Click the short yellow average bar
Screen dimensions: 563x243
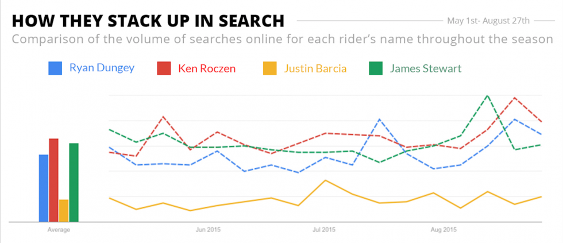click(64, 210)
